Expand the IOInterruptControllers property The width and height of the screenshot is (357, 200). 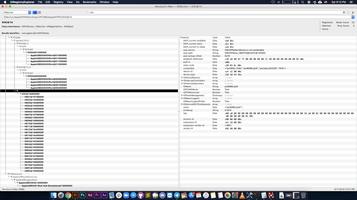point(182,81)
